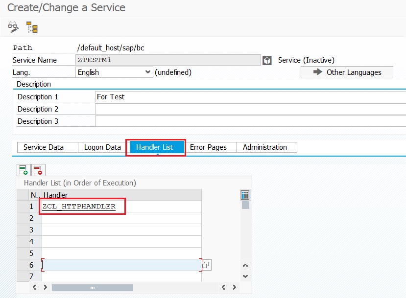Open the ZCL_HTTPHANDLER handler entry
This screenshot has width=406, height=298.
(x=79, y=206)
